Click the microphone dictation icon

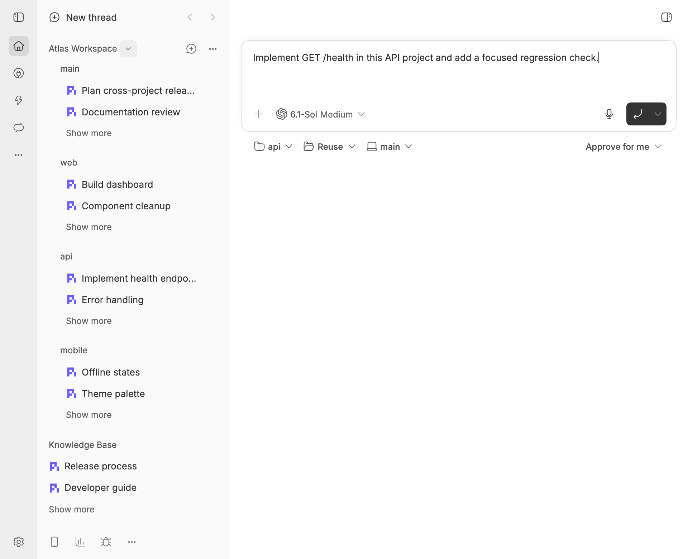point(609,114)
